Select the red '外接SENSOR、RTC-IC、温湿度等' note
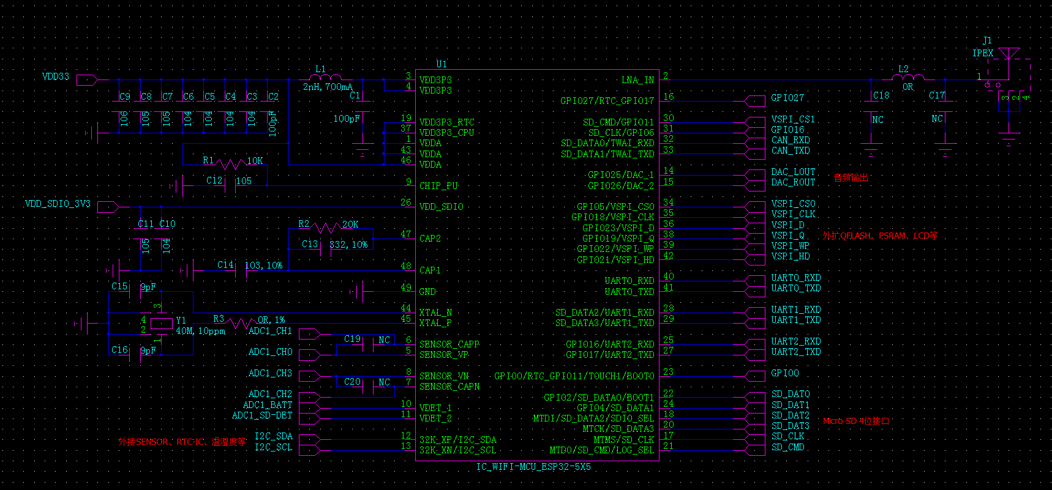 pos(182,442)
